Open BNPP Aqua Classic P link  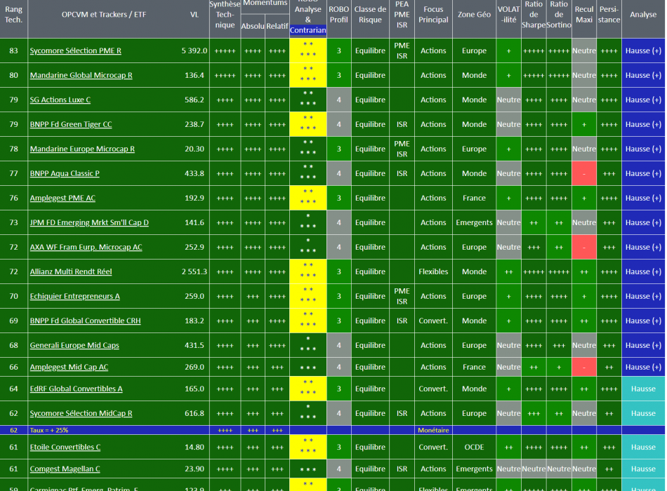[64, 173]
